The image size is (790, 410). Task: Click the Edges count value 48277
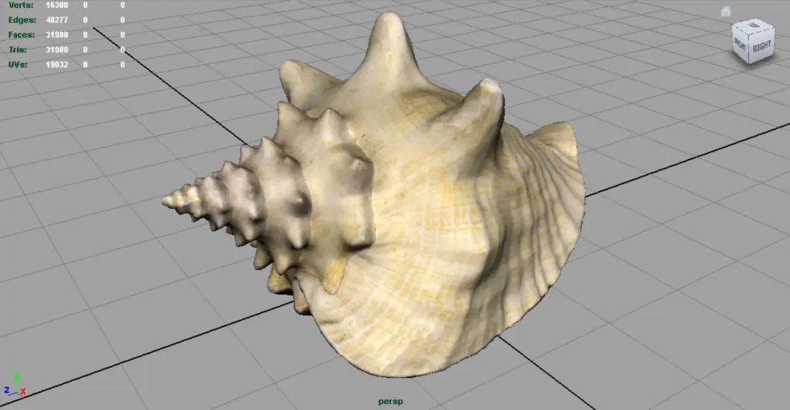coord(57,20)
